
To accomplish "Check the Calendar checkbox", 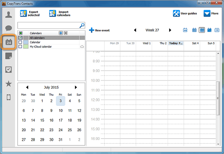I will click(x=20, y=42).
